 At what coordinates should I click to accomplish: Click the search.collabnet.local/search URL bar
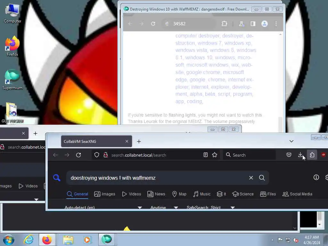point(156,155)
